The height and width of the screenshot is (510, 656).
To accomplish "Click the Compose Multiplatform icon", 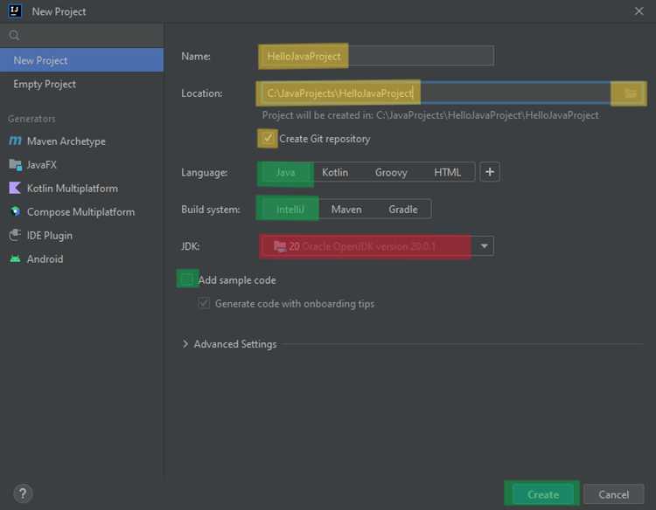I will point(15,212).
